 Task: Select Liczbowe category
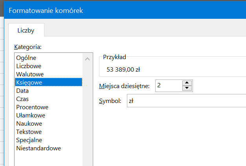pos(48,66)
